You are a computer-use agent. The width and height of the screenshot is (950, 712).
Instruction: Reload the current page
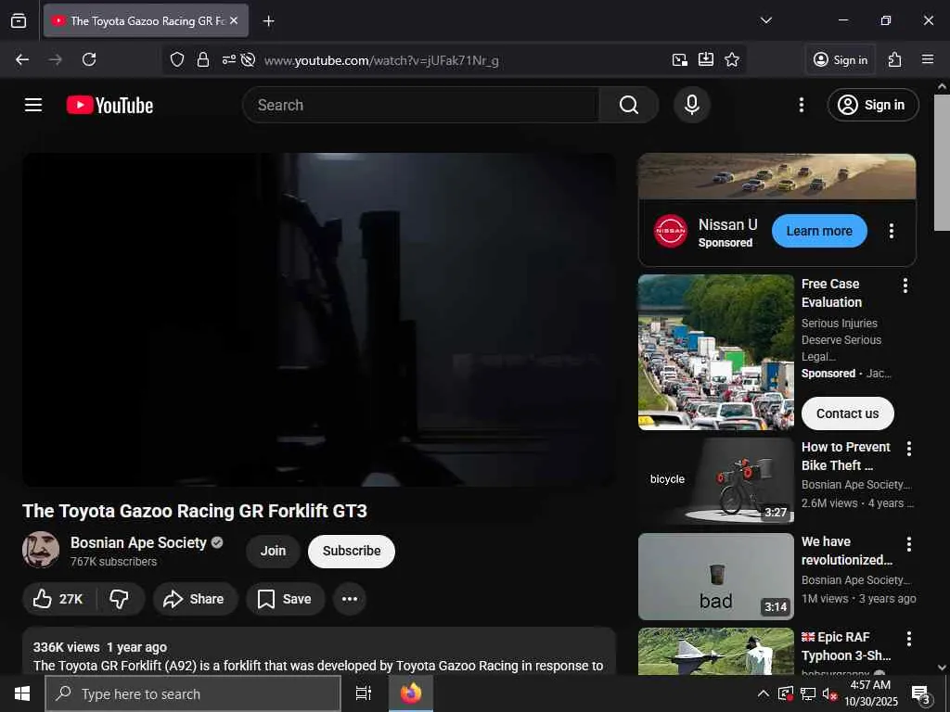coord(89,59)
